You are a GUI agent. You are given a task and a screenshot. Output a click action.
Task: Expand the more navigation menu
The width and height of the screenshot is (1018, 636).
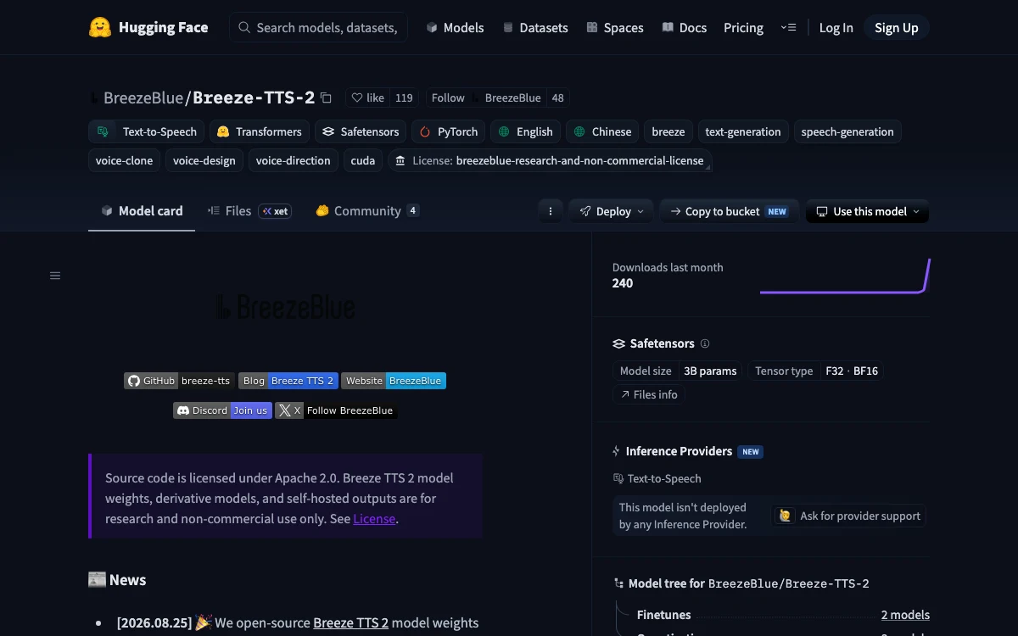(788, 27)
